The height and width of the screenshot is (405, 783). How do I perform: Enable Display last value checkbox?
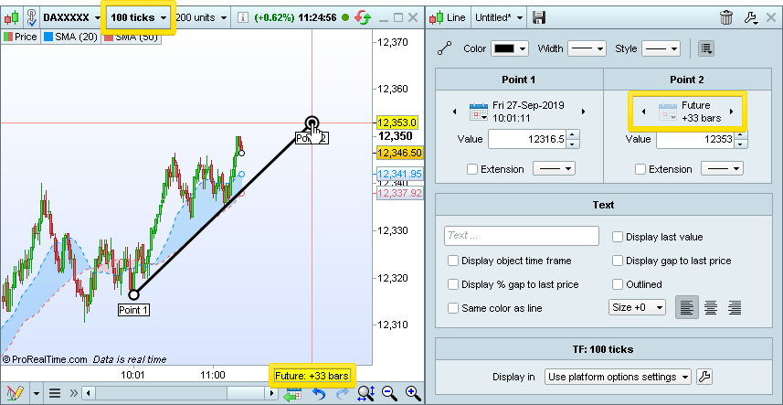point(618,237)
